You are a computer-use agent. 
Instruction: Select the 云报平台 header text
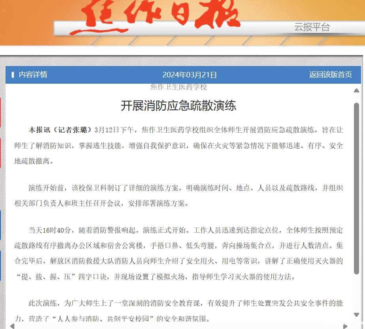[x=312, y=27]
